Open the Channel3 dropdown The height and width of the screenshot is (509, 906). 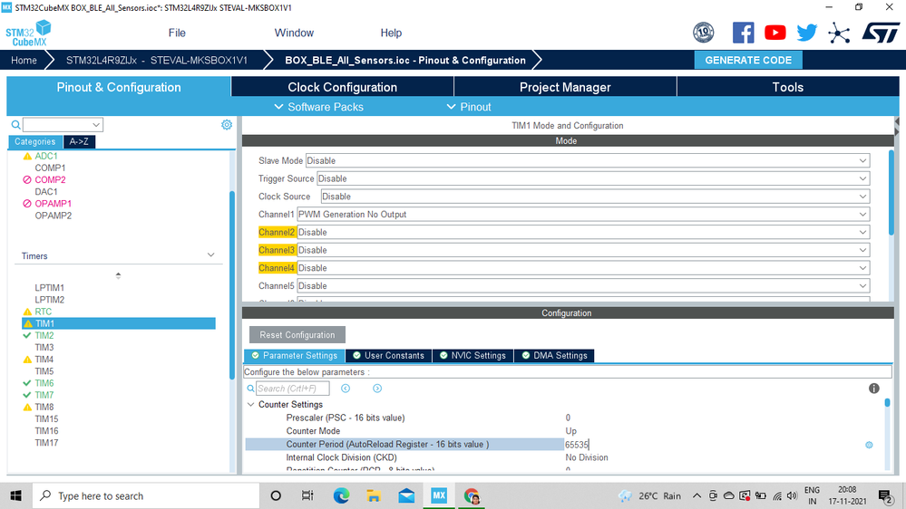click(583, 250)
